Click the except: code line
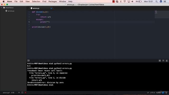 tap(40, 19)
